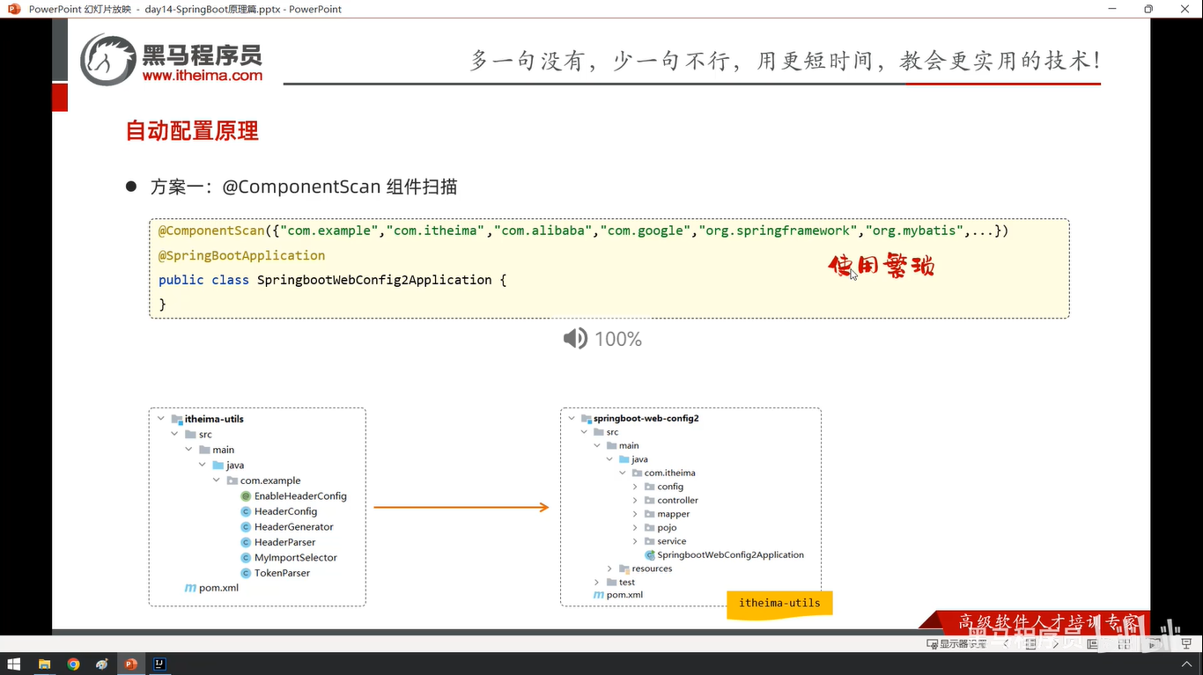Click the 自动配置原理 slide title
The width and height of the screenshot is (1203, 675).
coord(192,131)
